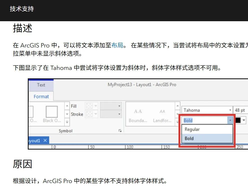Select the Black Outline symbol thumbnail
Screen dimensions: 248x186
pos(52,114)
